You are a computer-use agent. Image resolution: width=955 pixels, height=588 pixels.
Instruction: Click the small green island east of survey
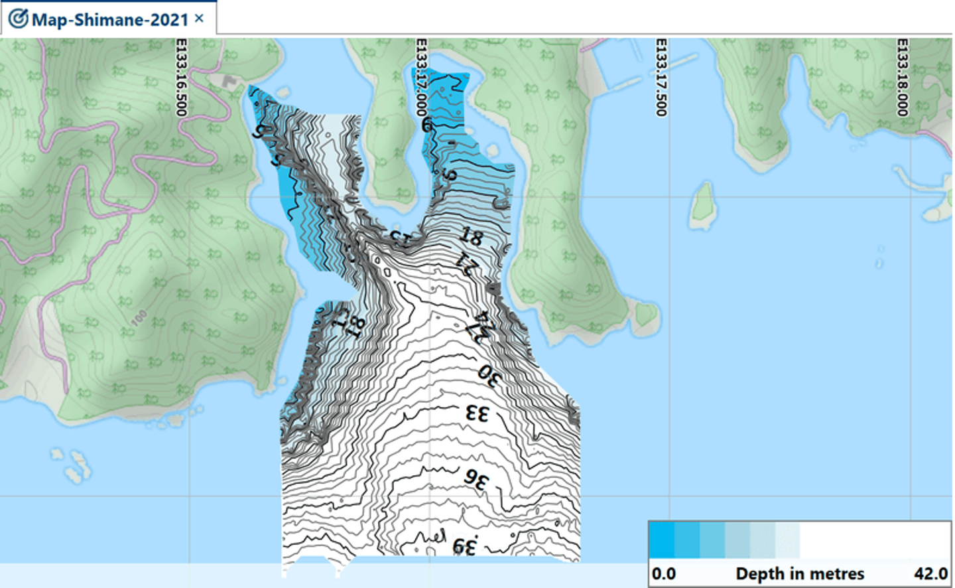click(x=702, y=204)
